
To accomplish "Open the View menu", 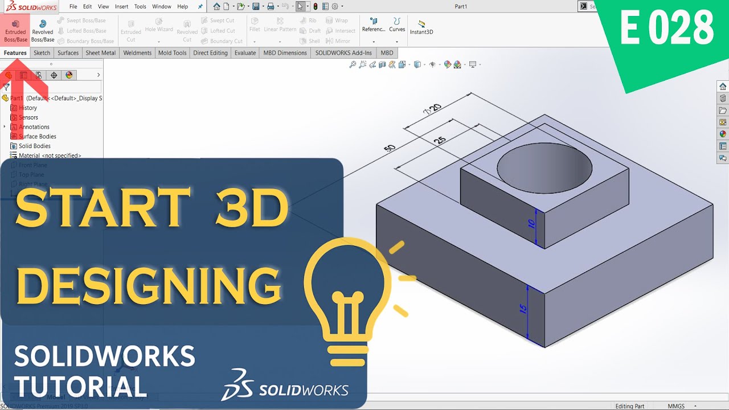I will coord(104,7).
